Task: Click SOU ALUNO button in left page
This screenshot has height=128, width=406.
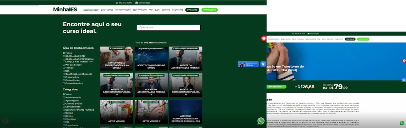Action: tap(192, 10)
